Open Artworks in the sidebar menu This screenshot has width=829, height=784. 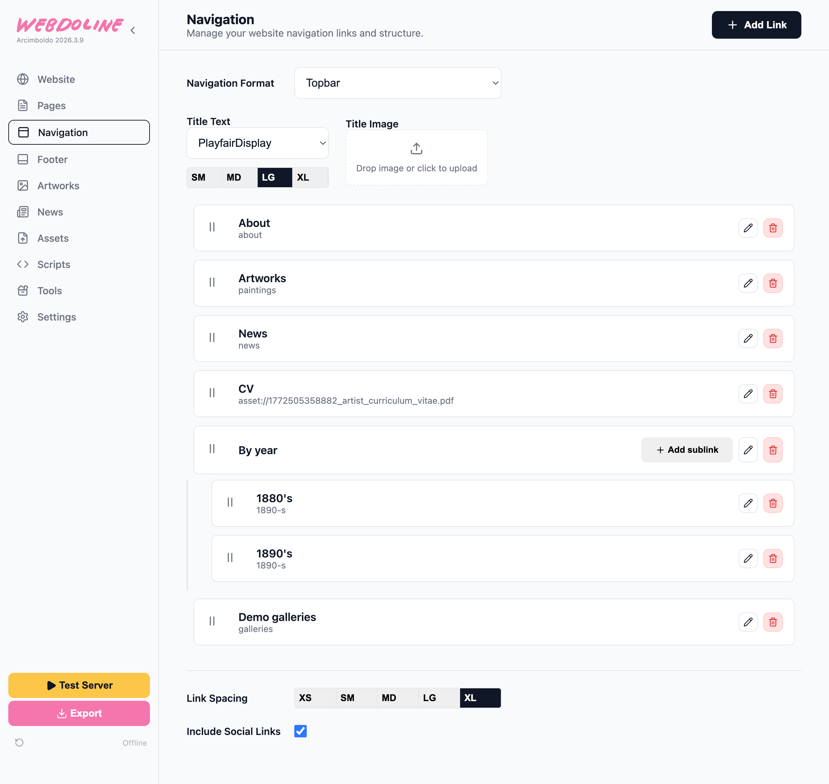[58, 185]
